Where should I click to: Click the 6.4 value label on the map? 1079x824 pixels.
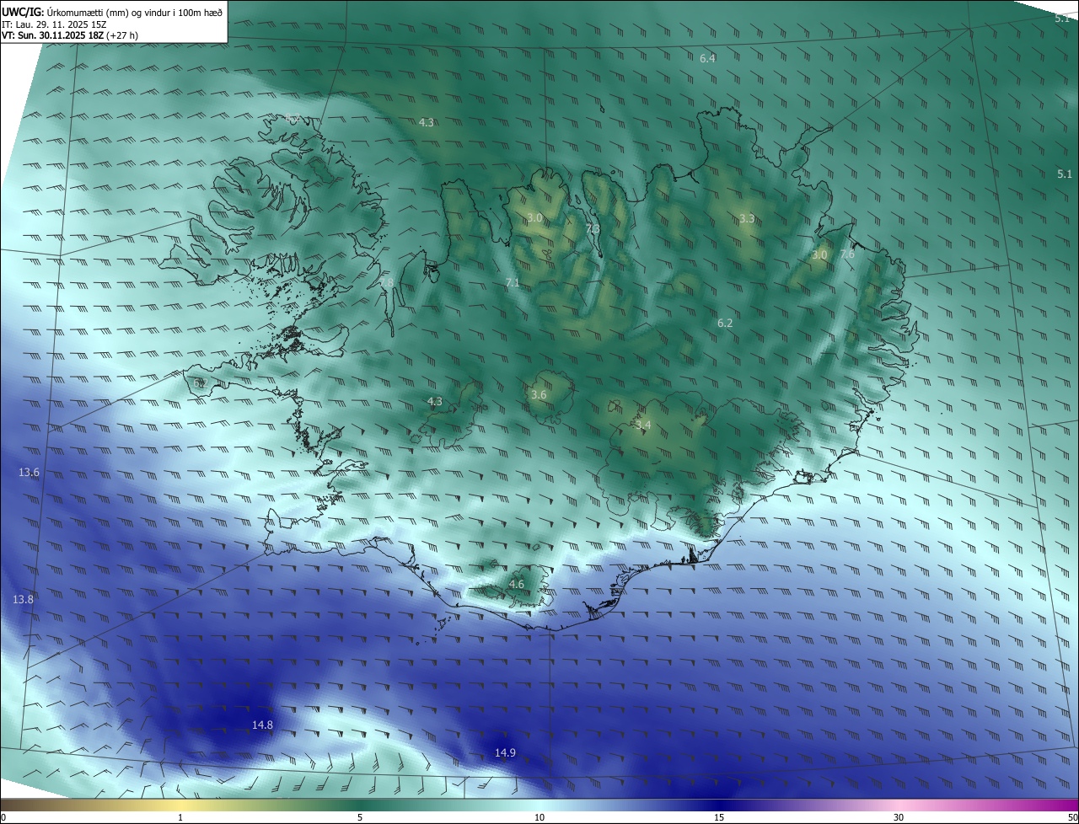click(707, 58)
